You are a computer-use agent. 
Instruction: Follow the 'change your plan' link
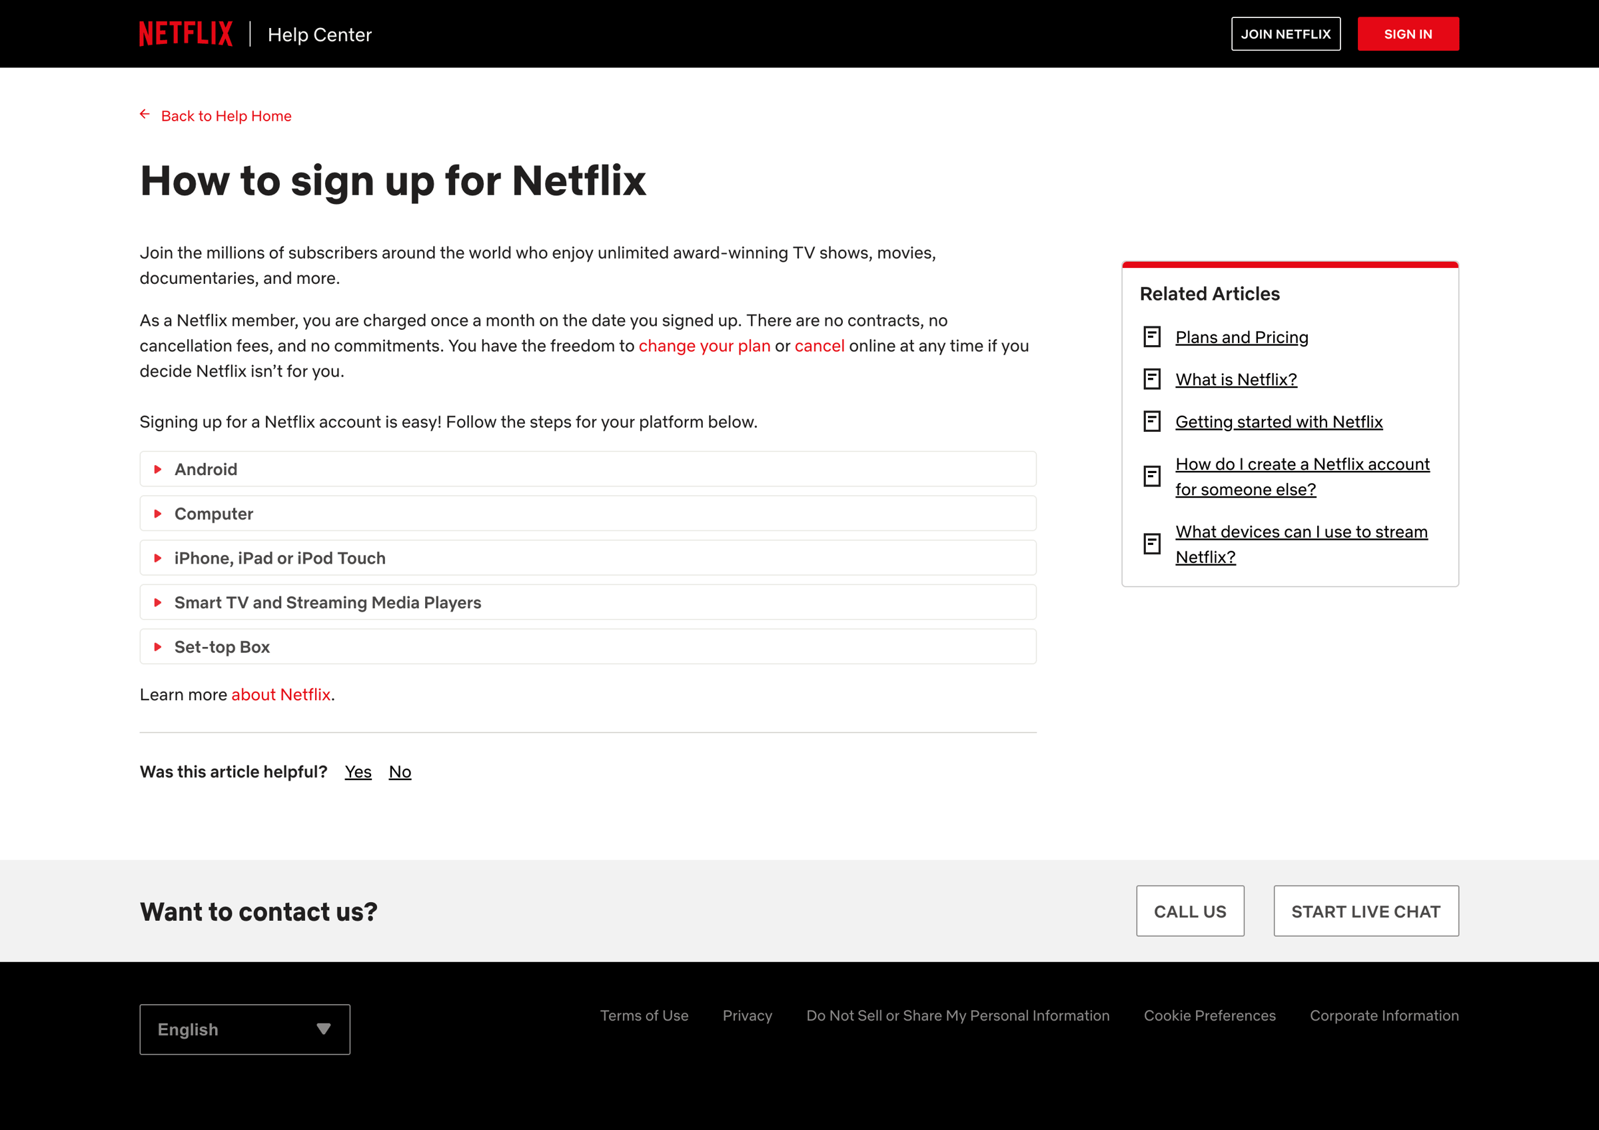click(704, 346)
